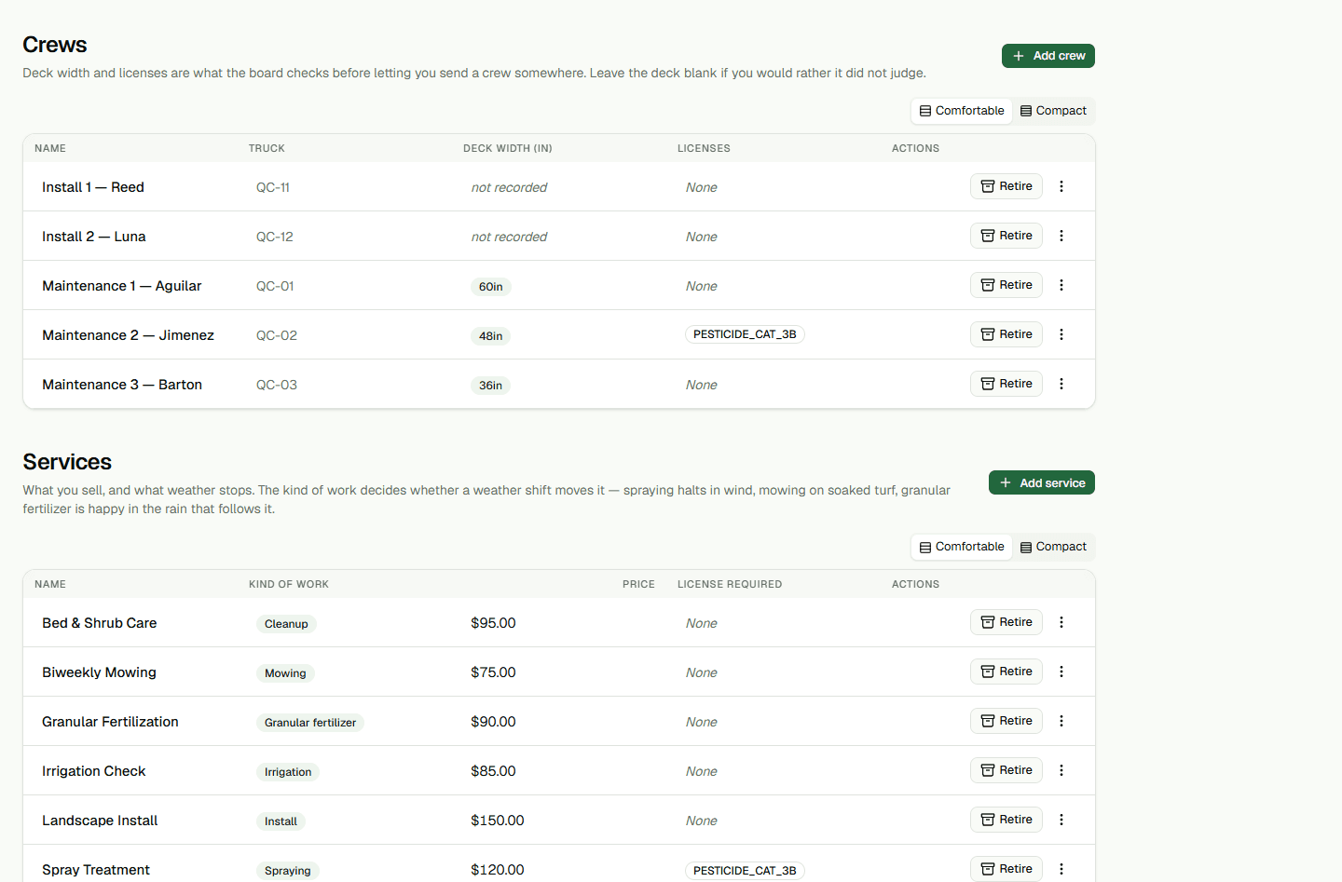Click the PESTICIDE_CAT_3B license on Maintenance 2
The image size is (1342, 882).
745,334
